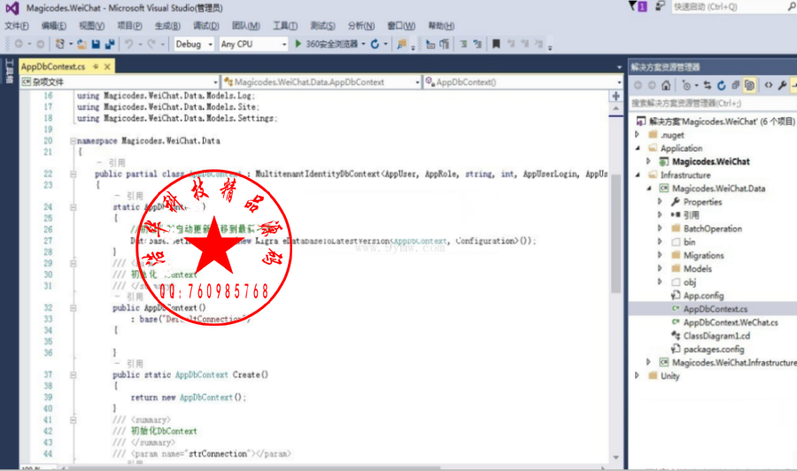
Task: Click the Redo toolbar arrow
Action: pos(151,44)
